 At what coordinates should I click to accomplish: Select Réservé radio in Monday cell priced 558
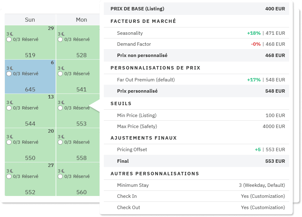60,142
